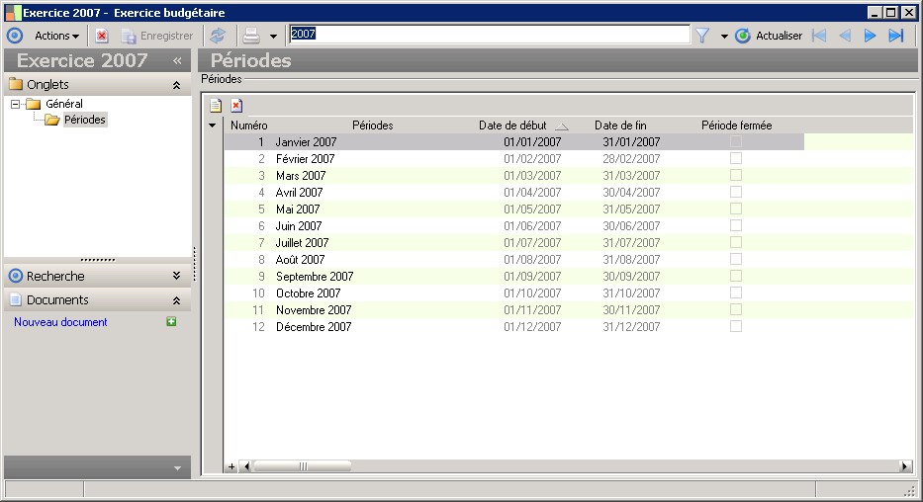This screenshot has height=502, width=923.
Task: Go to the previous record arrow
Action: coord(845,36)
